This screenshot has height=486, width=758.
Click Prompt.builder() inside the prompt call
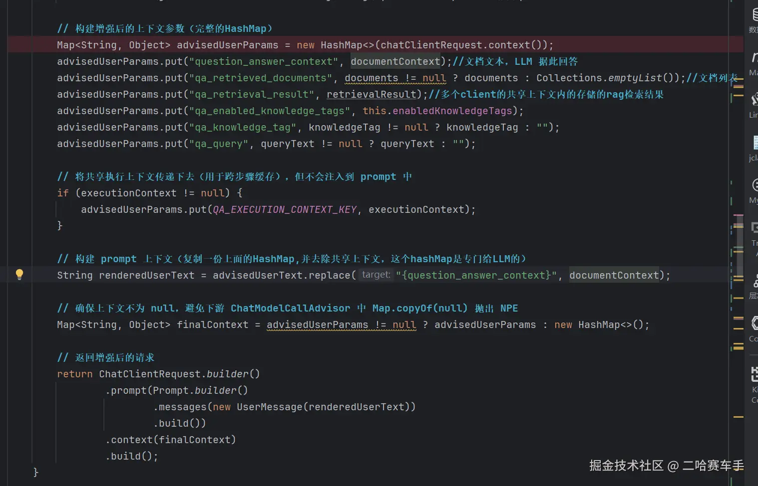[200, 390]
